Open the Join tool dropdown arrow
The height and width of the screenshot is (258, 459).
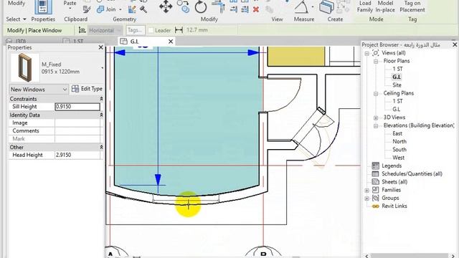(120, 9)
